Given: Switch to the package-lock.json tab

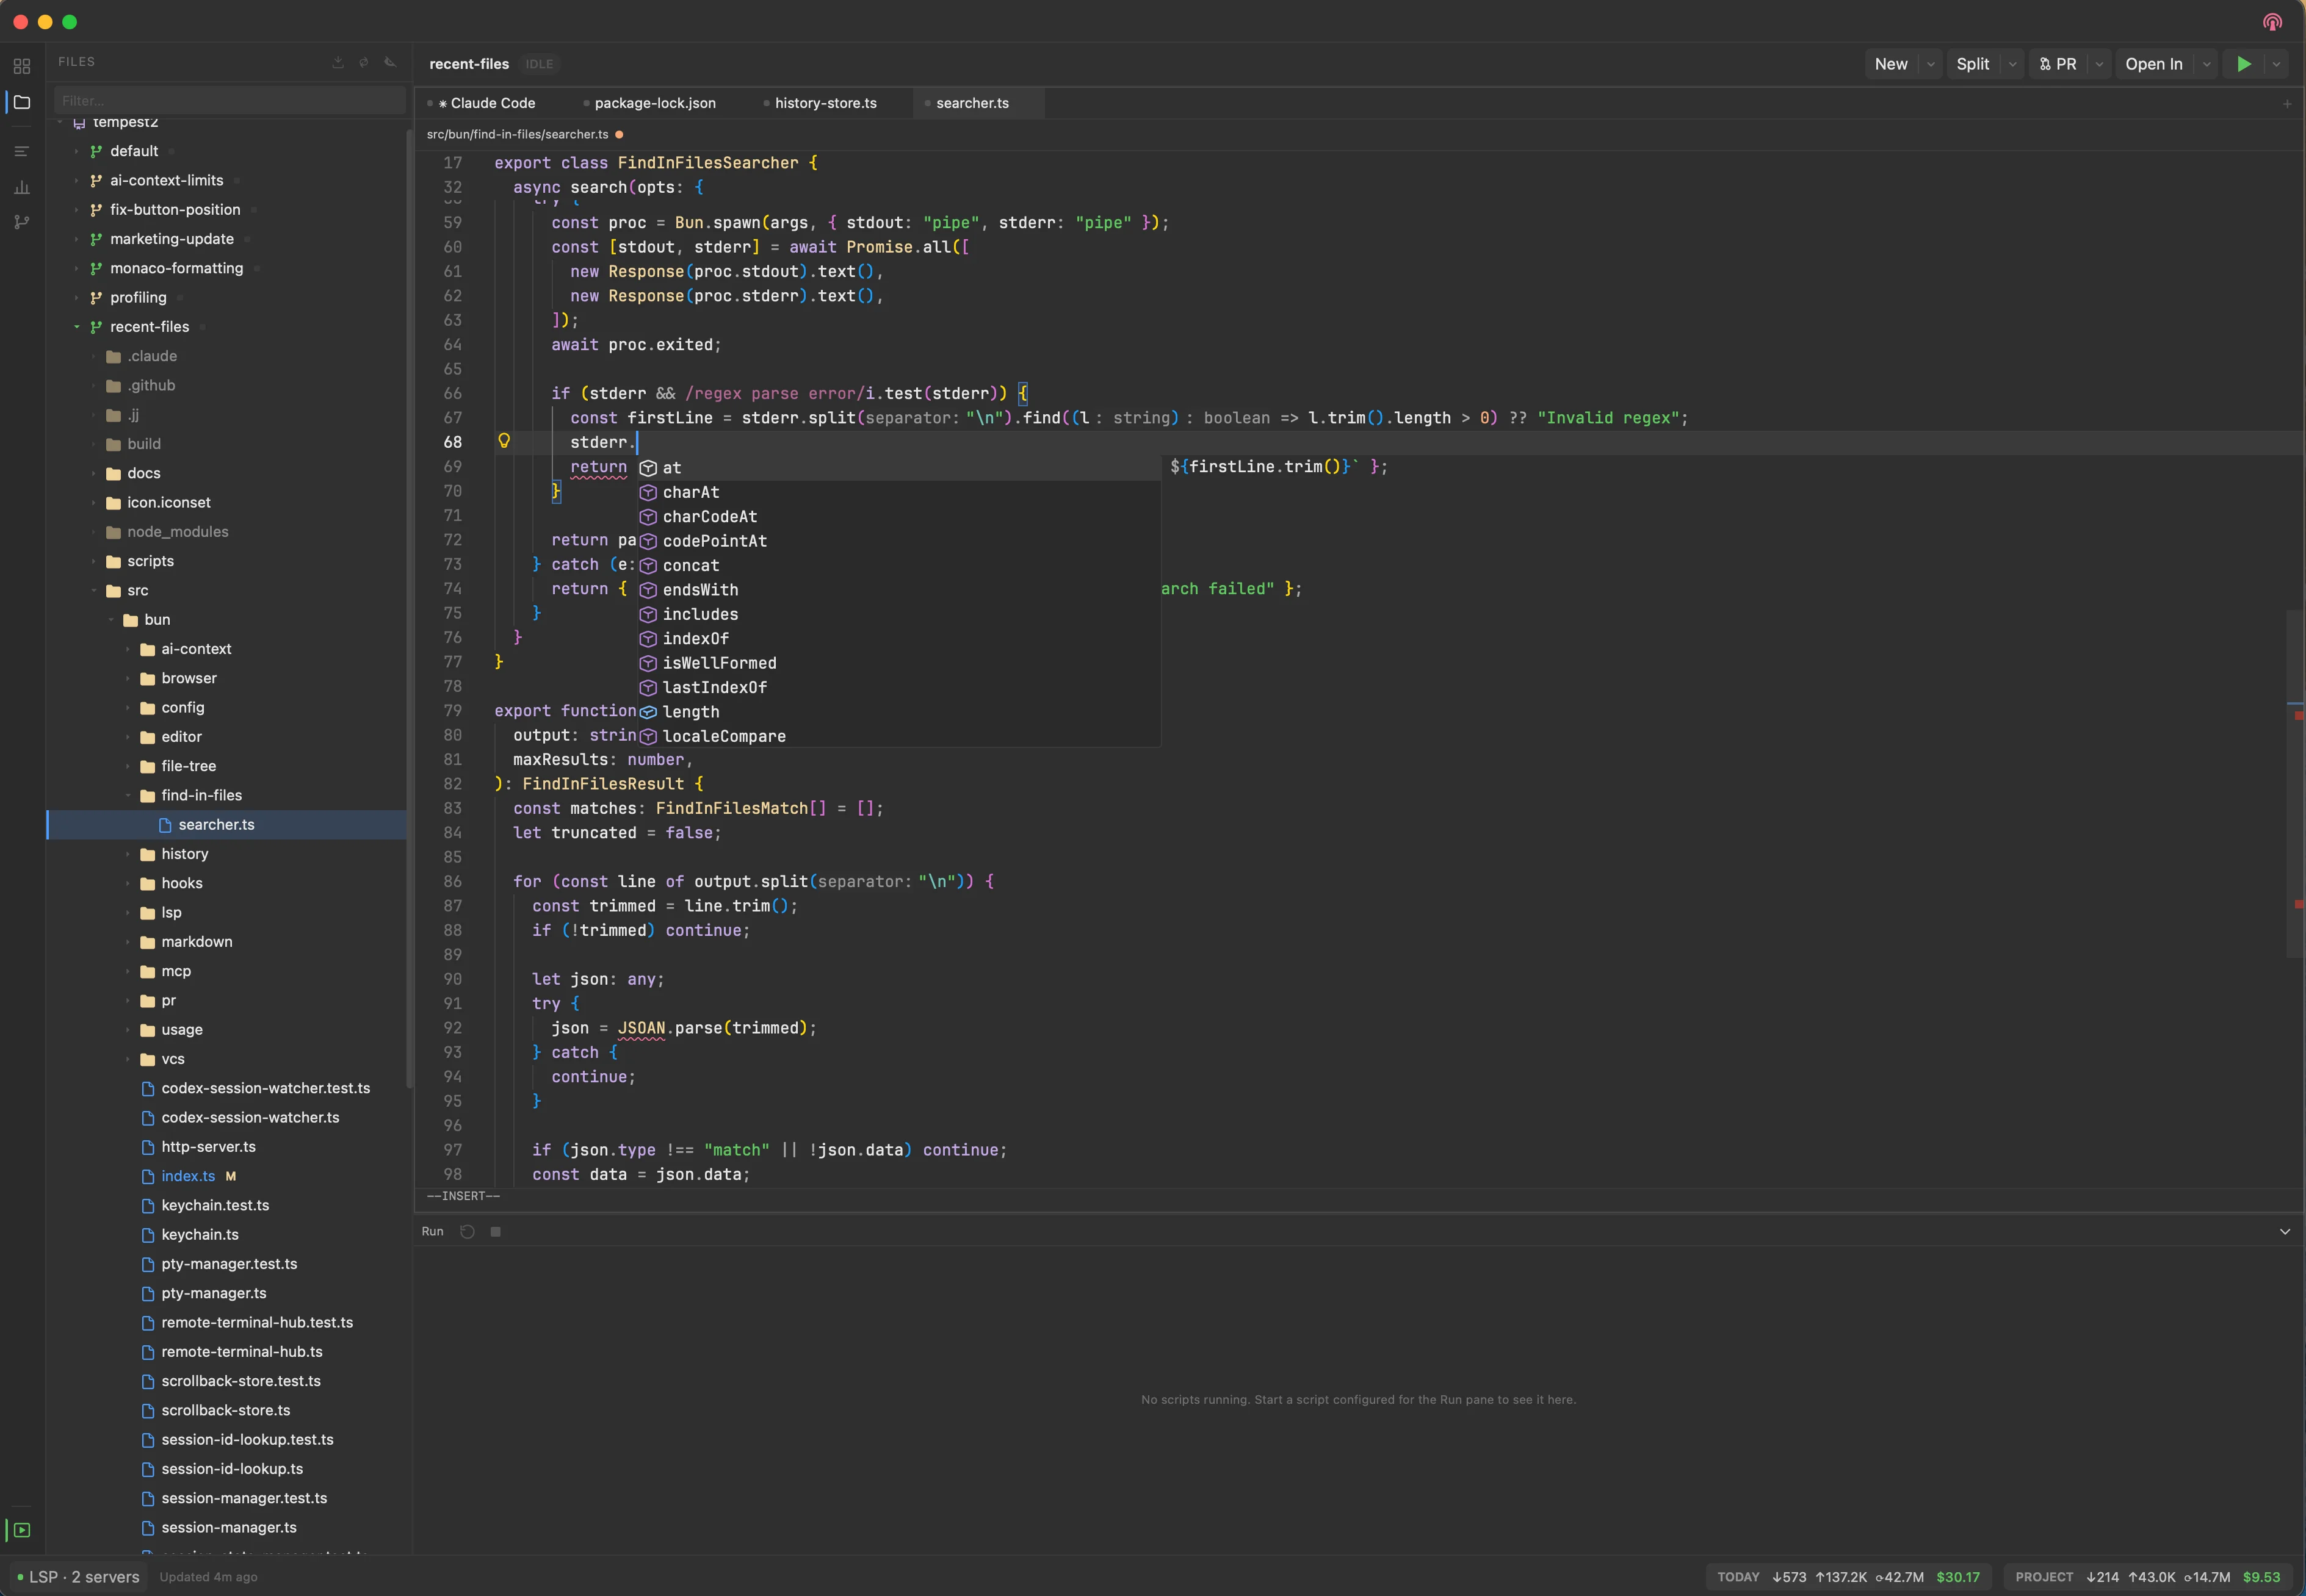Looking at the screenshot, I should click(x=654, y=103).
